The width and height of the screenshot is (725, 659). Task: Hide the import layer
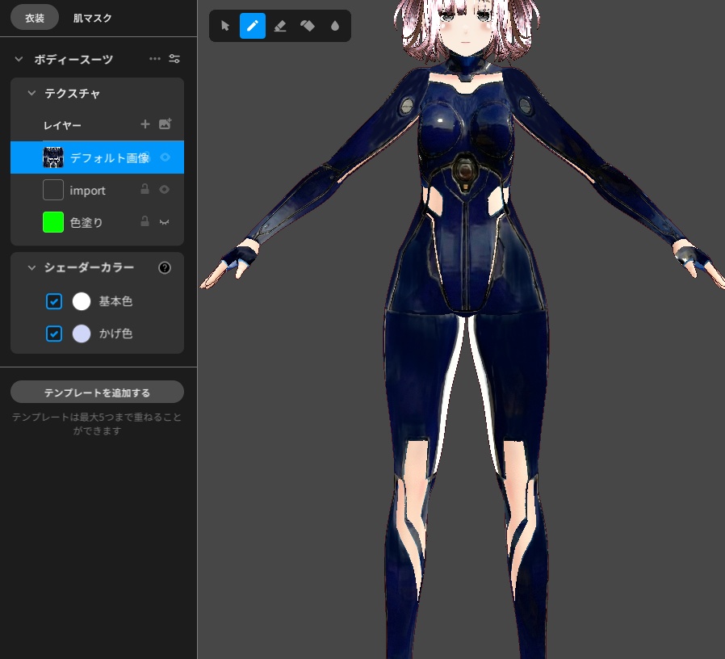164,190
